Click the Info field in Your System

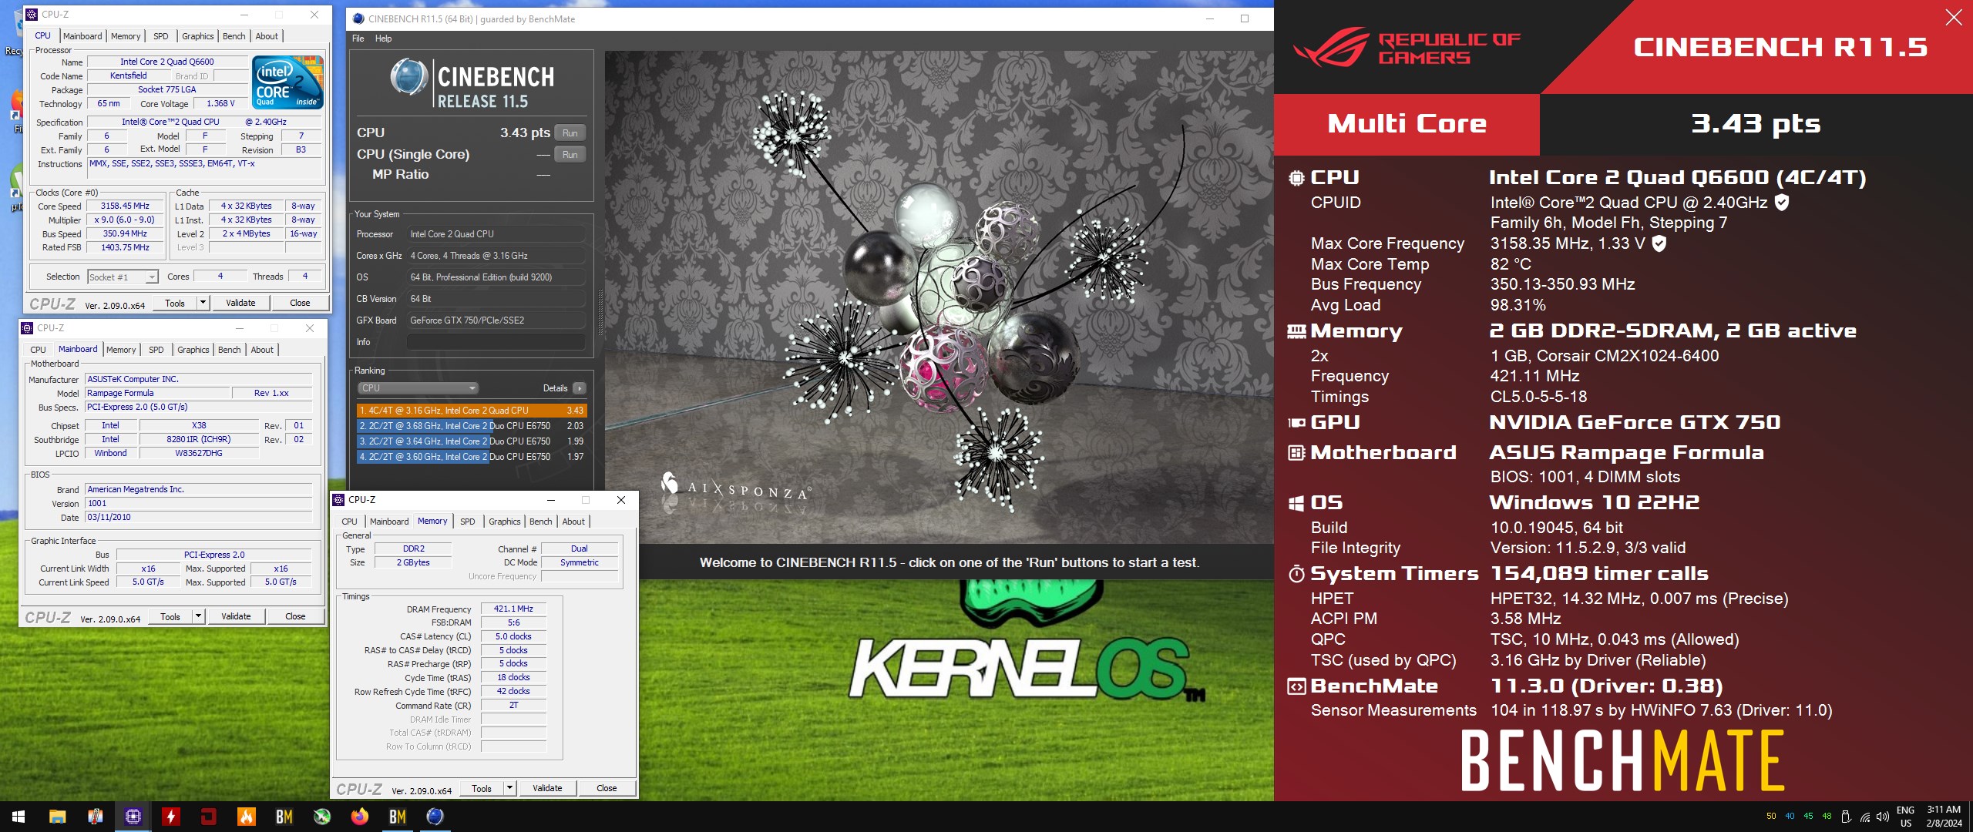[496, 342]
